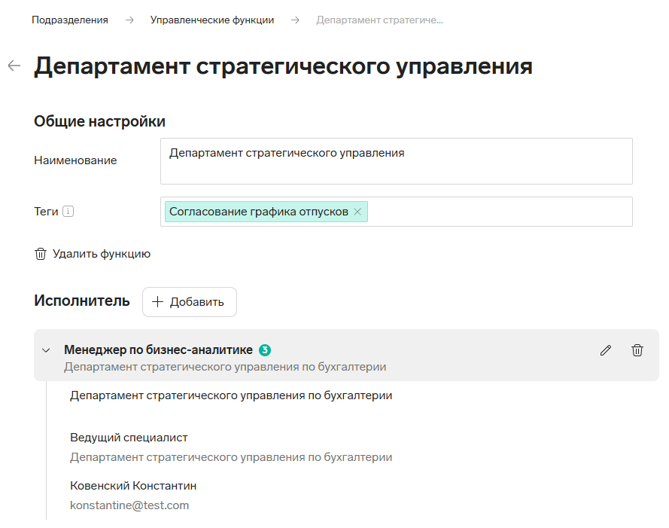This screenshot has height=528, width=669.
Task: Click the trash icon for Удалить функцию
Action: click(x=41, y=254)
